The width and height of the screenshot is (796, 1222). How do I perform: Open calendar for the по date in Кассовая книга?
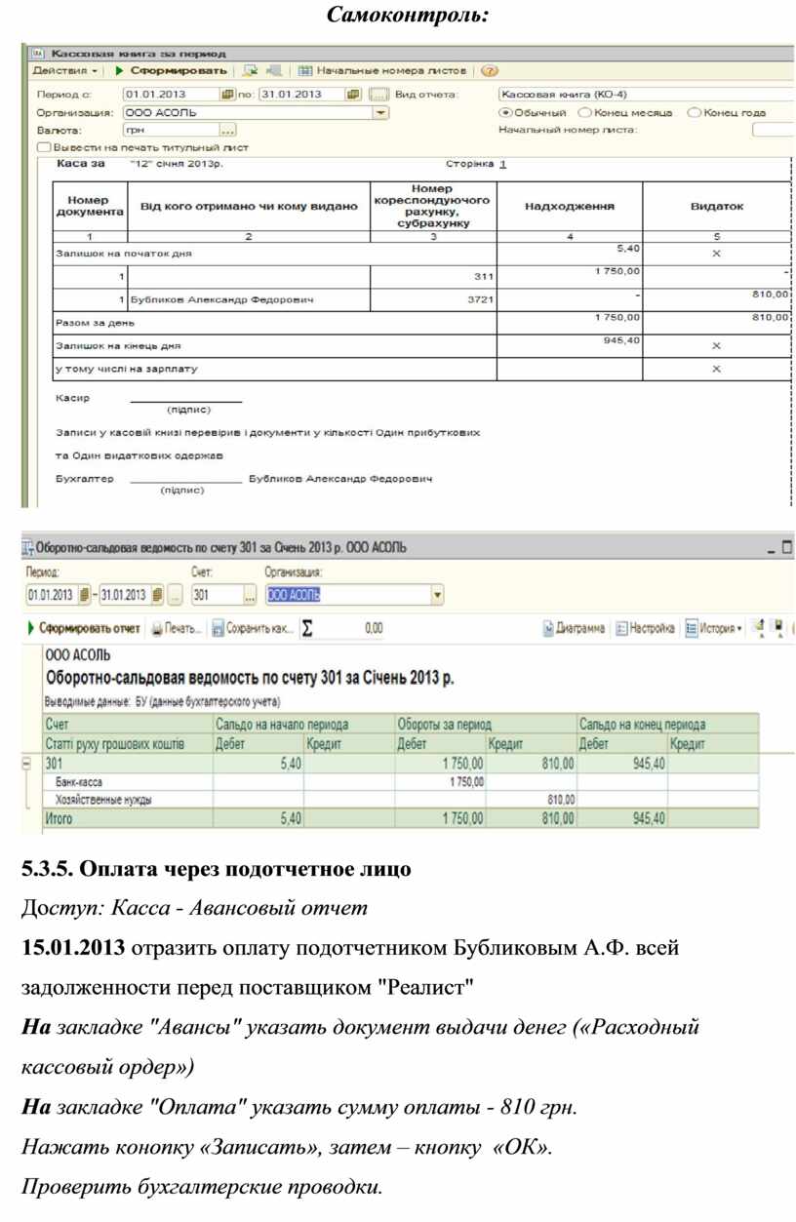pyautogui.click(x=353, y=95)
